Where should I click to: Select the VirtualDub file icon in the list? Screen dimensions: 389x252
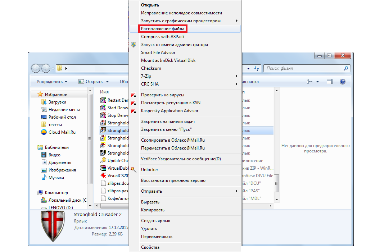pos(103,168)
